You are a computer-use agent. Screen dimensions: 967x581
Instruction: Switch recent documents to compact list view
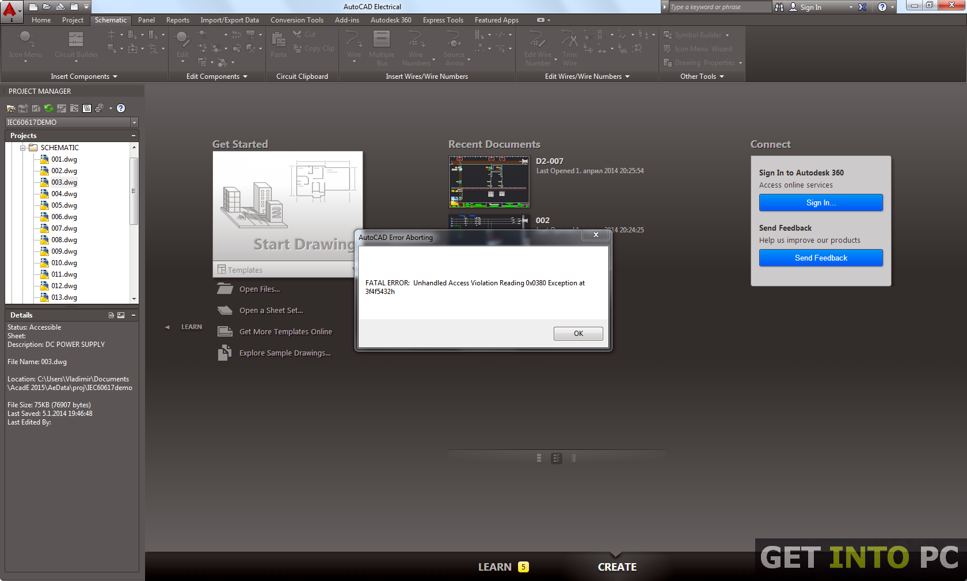pos(574,458)
